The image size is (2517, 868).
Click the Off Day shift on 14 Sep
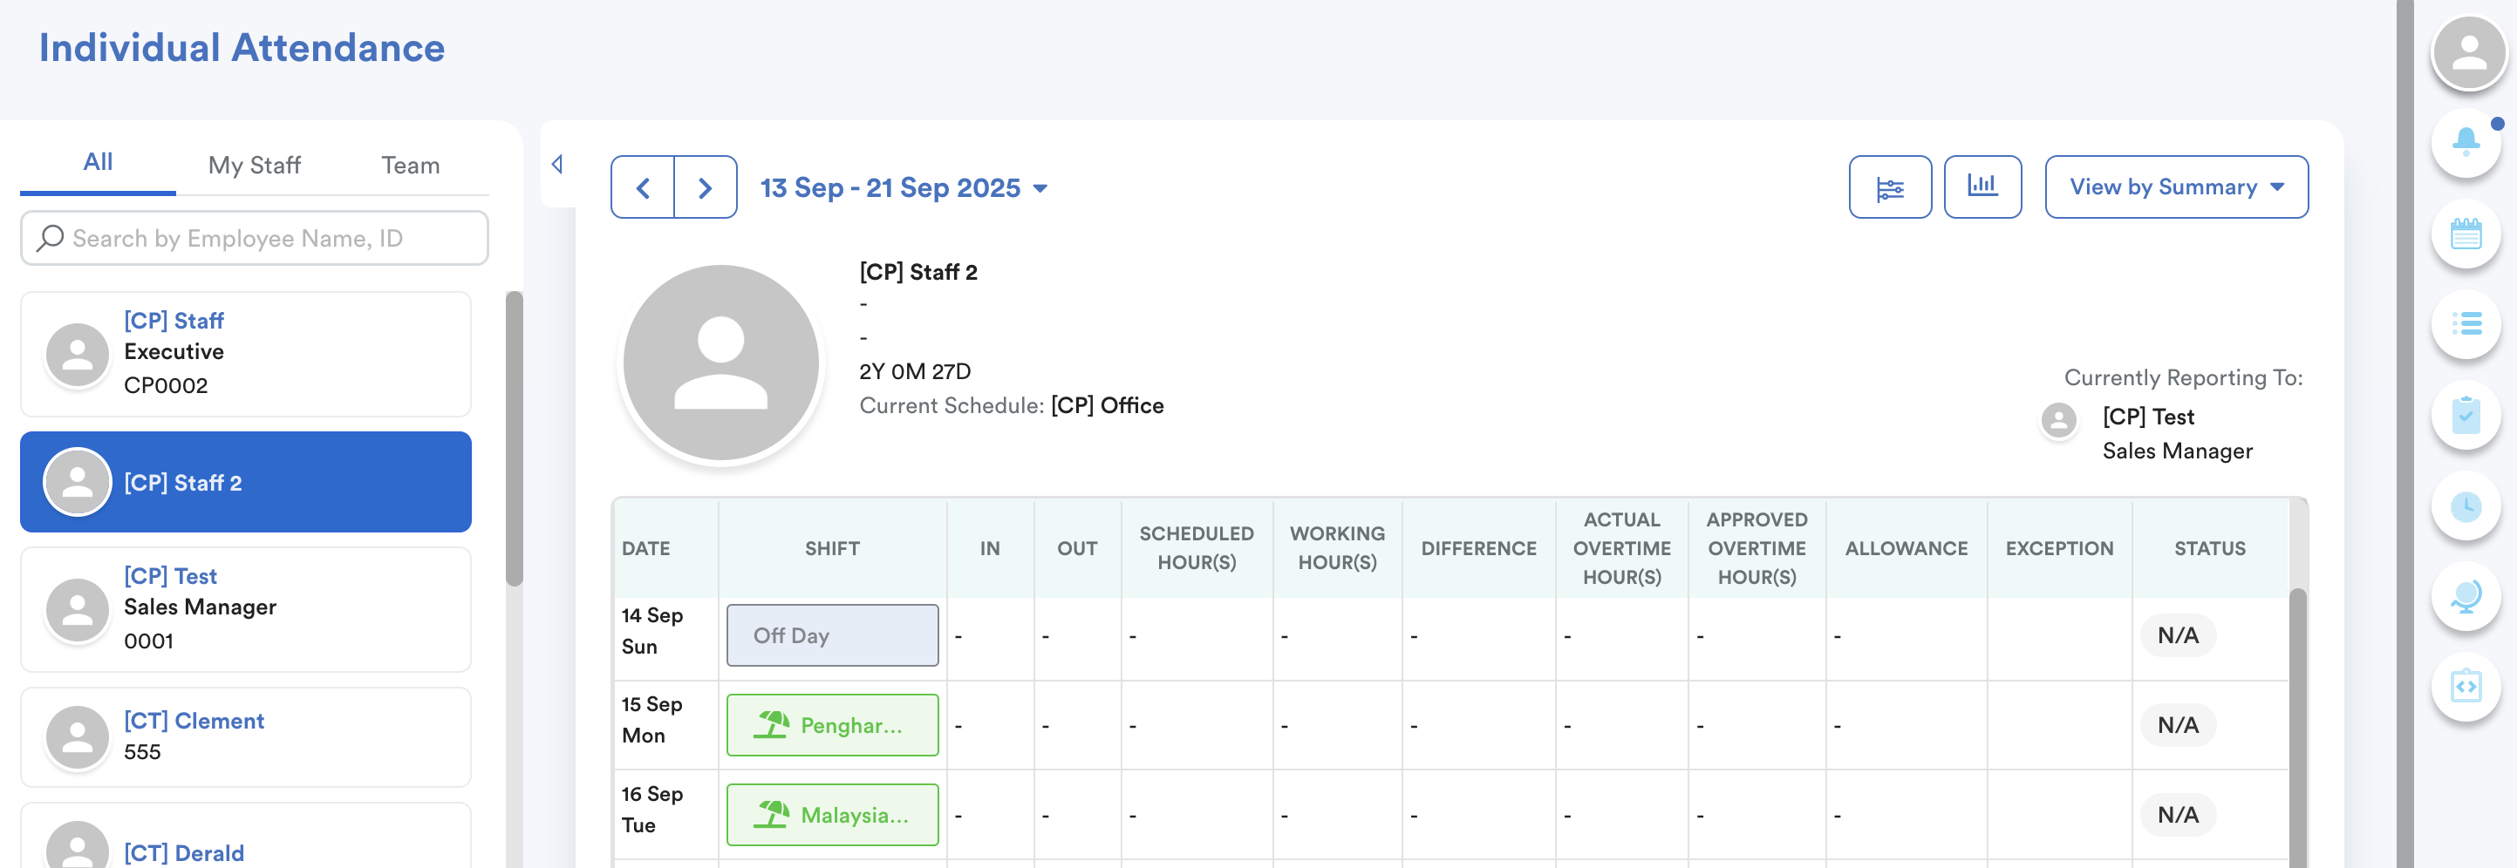[833, 635]
